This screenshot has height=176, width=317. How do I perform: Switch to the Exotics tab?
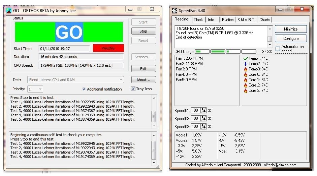228,20
